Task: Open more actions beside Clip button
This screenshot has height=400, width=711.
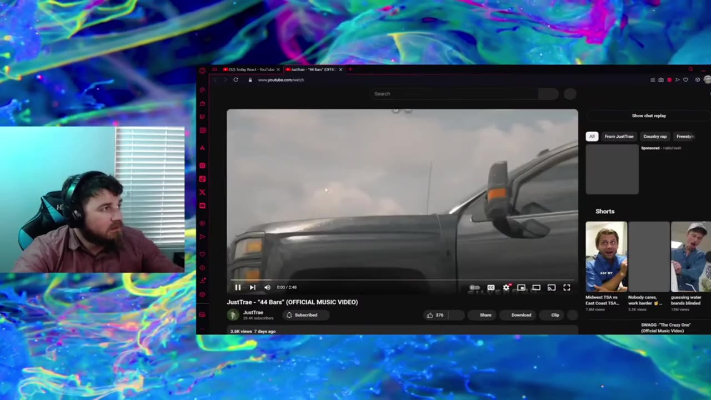Action: point(572,315)
